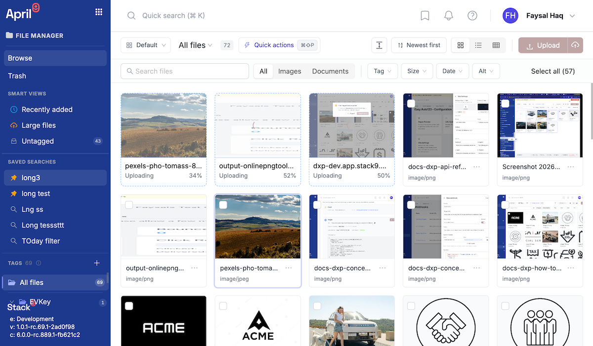This screenshot has width=593, height=346.
Task: Open the notifications bell
Action: coord(449,16)
